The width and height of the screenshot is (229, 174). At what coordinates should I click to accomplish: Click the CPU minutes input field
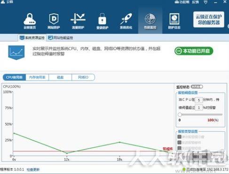click(x=199, y=100)
